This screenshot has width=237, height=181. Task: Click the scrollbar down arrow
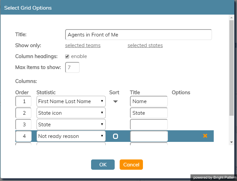pyautogui.click(x=231, y=142)
